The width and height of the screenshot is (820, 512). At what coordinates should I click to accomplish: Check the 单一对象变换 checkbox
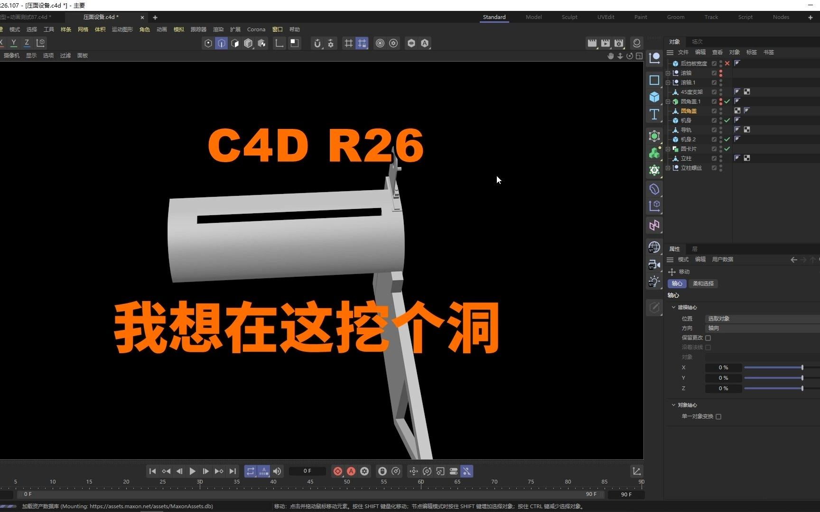pos(719,416)
